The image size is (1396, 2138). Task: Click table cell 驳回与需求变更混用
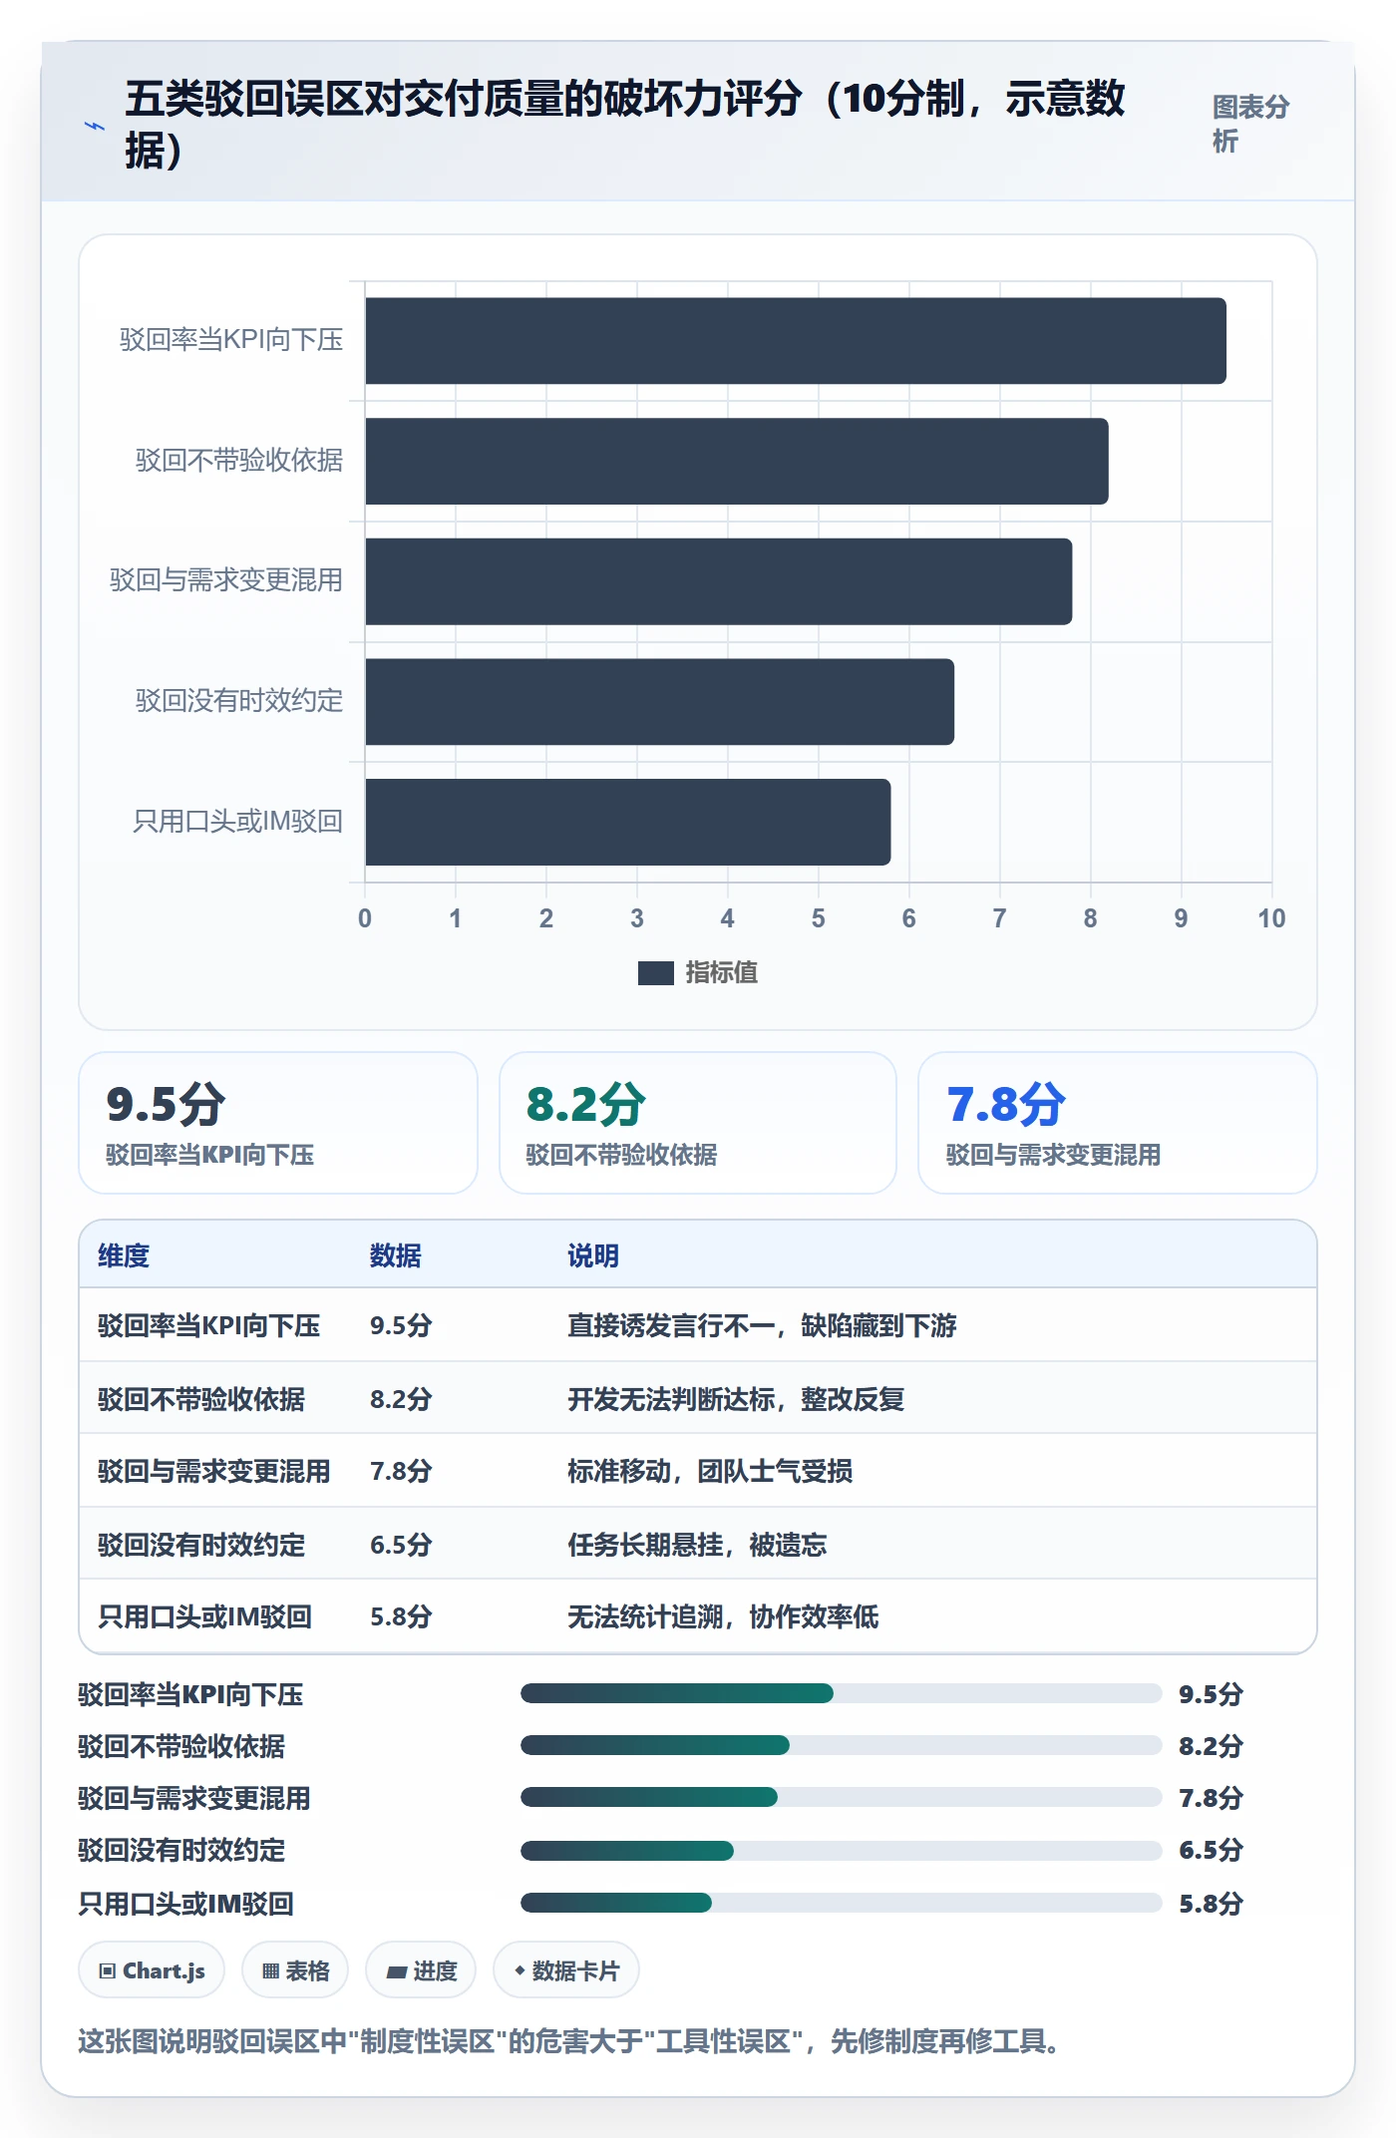tap(213, 1471)
